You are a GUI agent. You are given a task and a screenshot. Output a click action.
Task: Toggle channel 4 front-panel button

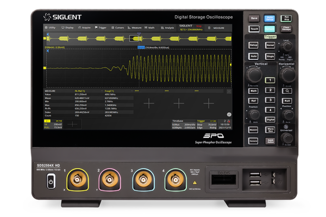270,110
